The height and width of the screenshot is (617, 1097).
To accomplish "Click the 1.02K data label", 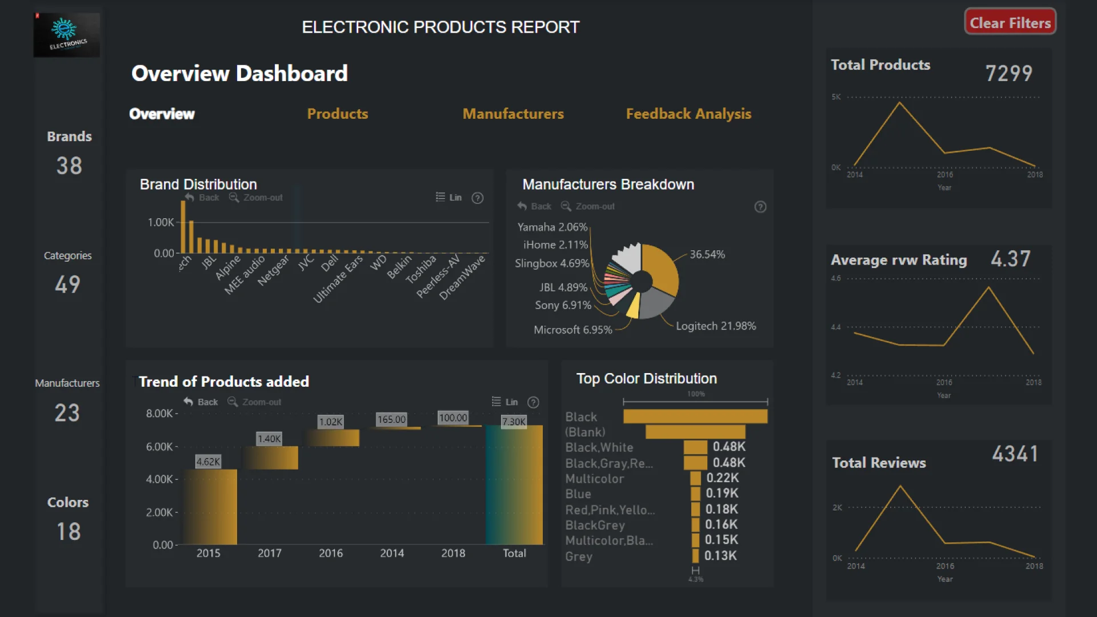I will tap(331, 422).
